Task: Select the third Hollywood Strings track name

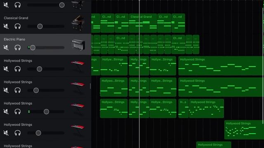Action: point(18,103)
